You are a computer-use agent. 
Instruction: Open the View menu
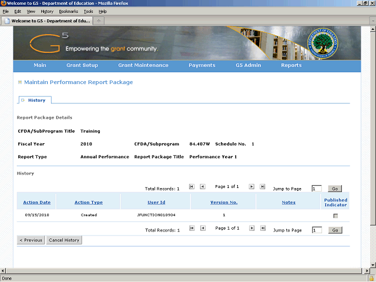[31, 12]
